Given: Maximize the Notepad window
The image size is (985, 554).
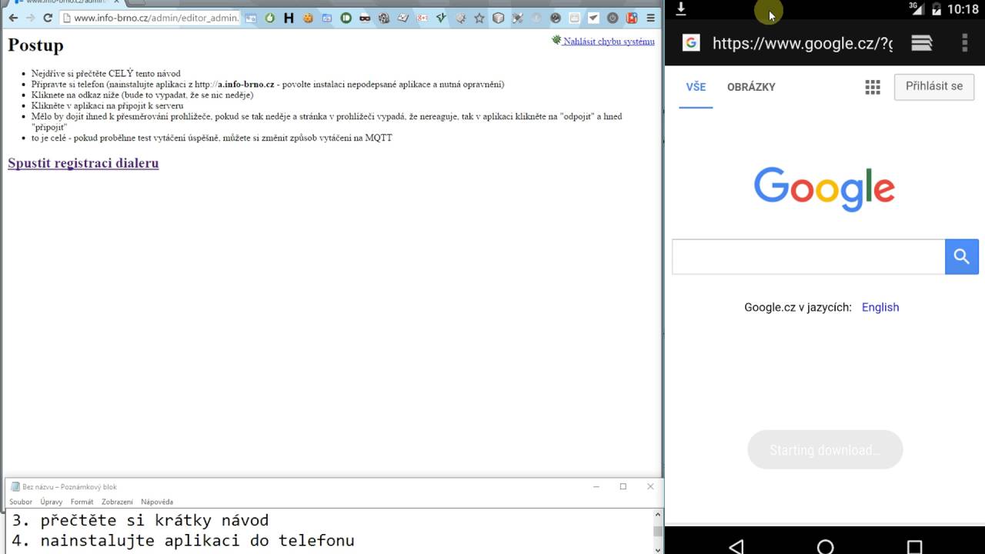Looking at the screenshot, I should tap(623, 486).
